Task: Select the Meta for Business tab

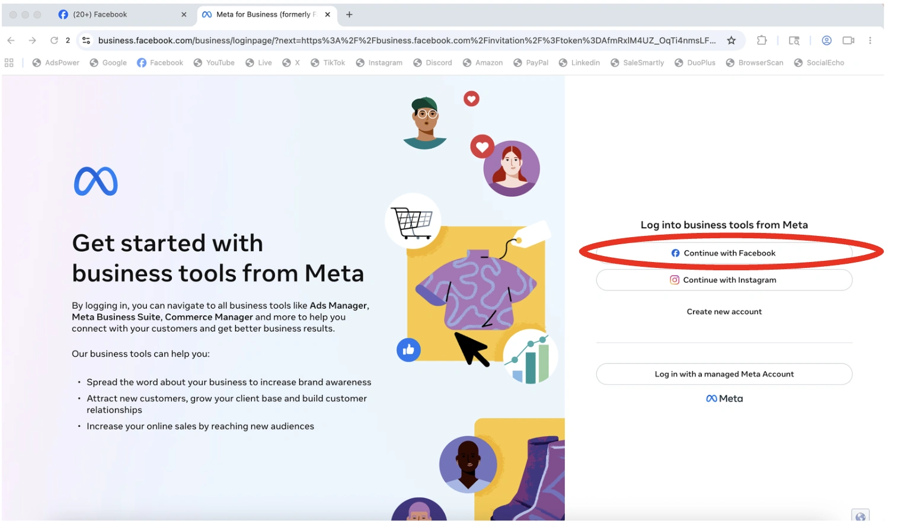Action: 266,14
